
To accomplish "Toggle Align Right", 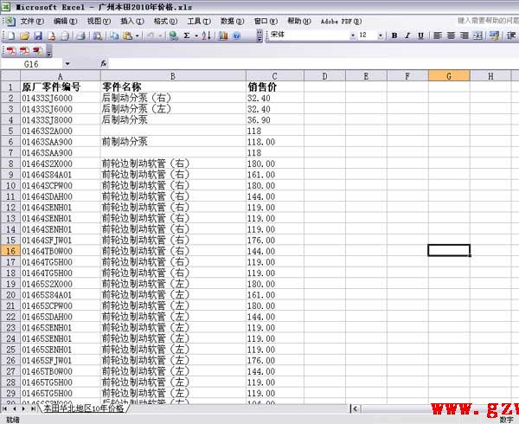I will [465, 35].
